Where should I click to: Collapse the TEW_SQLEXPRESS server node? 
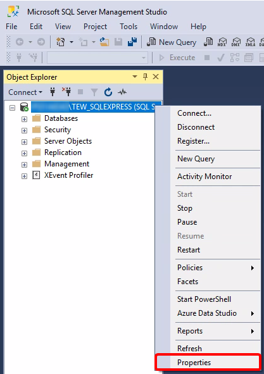click(x=13, y=108)
